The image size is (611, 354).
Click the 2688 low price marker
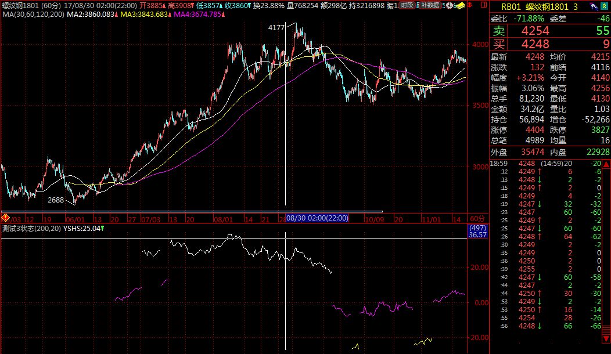(x=56, y=200)
